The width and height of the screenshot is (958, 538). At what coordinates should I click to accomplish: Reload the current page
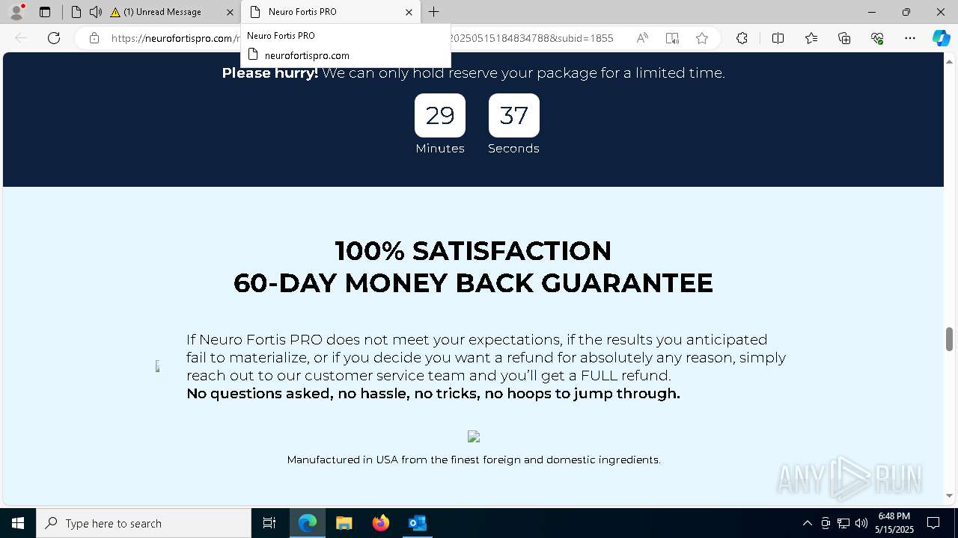pyautogui.click(x=54, y=38)
